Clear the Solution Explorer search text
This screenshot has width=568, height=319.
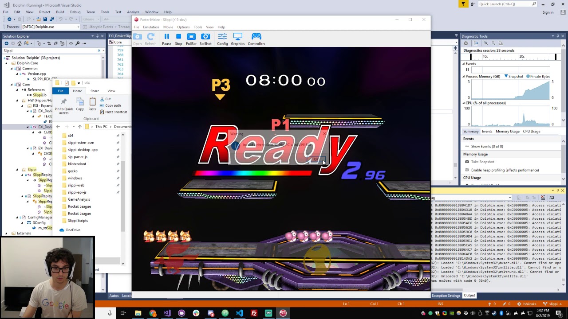(99, 51)
